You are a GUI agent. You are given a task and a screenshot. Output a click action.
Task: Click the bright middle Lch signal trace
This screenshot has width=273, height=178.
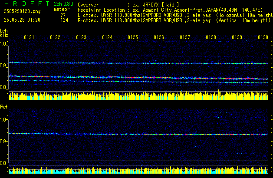pyautogui.click(x=138, y=77)
